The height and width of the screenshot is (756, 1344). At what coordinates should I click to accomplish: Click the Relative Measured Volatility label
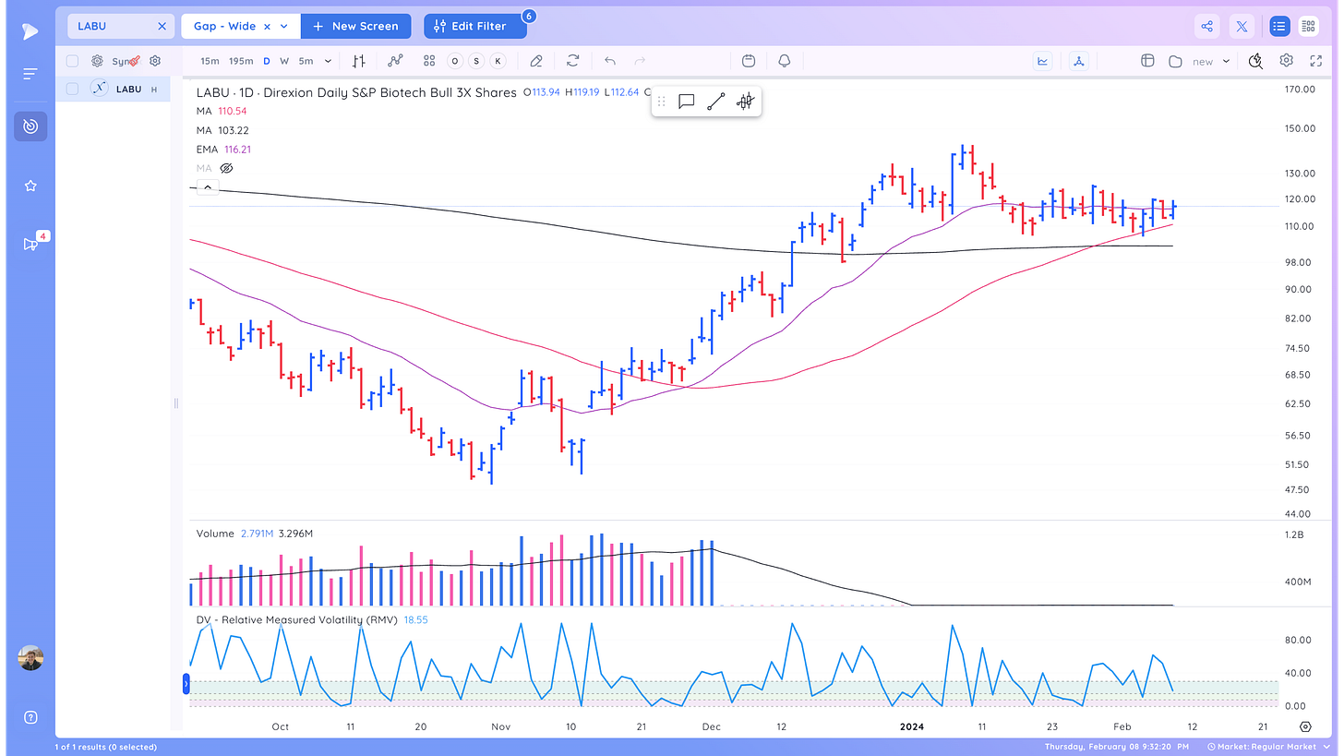[x=296, y=620]
